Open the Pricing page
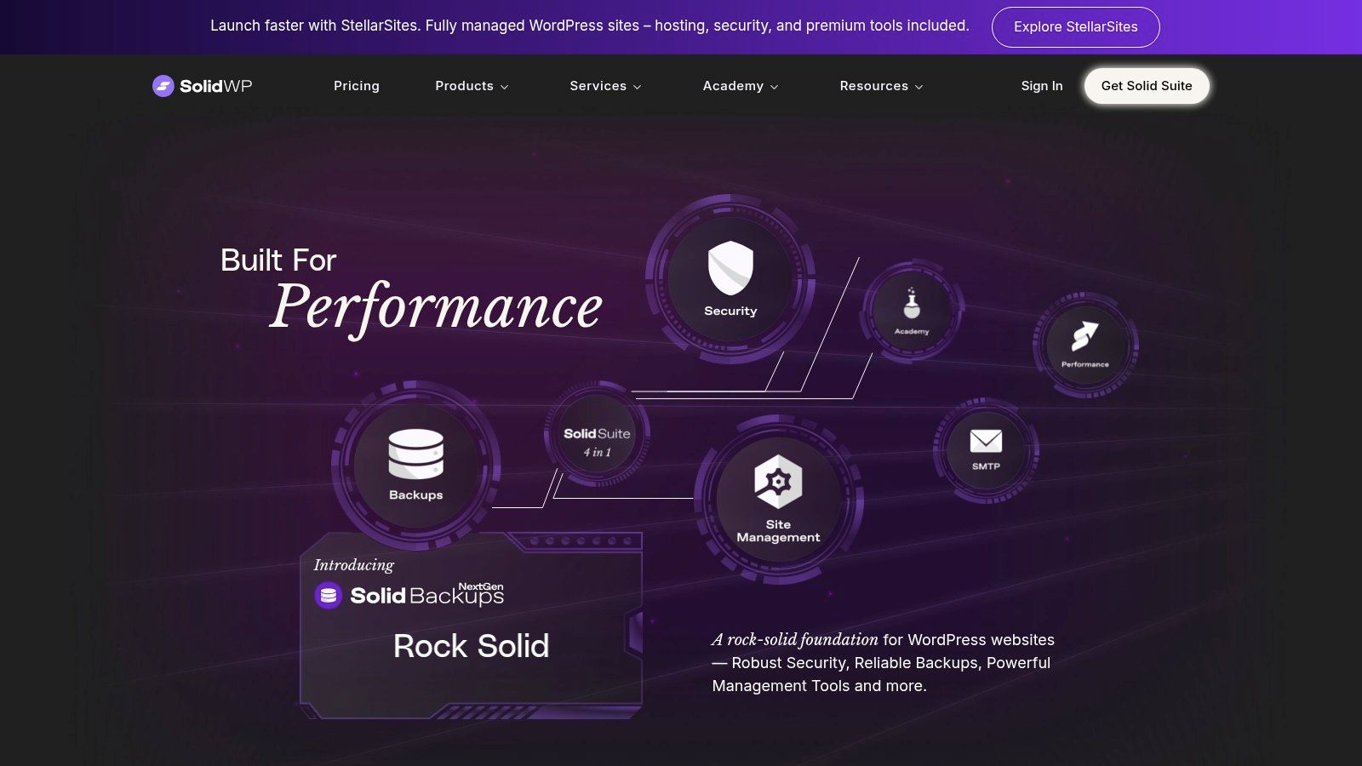1362x766 pixels. 357,86
